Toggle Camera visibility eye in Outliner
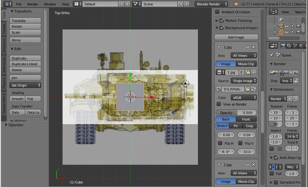Viewport: 308px width, 187px height. pos(287,26)
